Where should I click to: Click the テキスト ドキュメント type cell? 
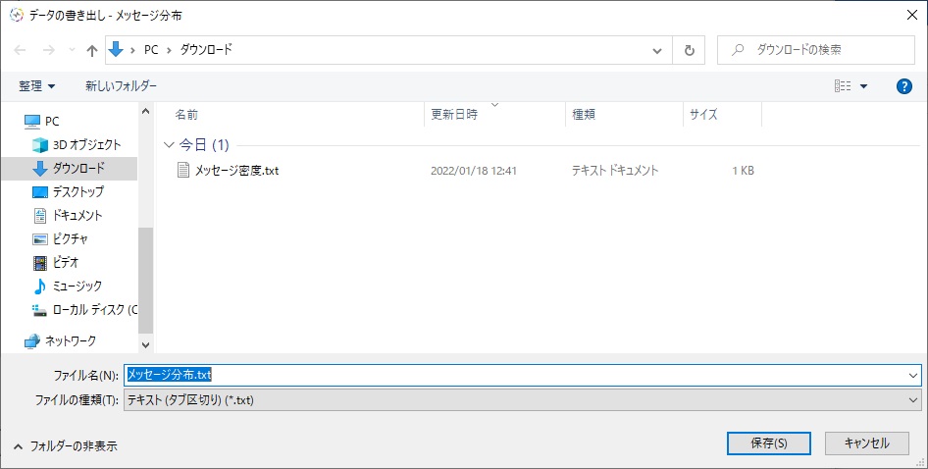[x=615, y=171]
